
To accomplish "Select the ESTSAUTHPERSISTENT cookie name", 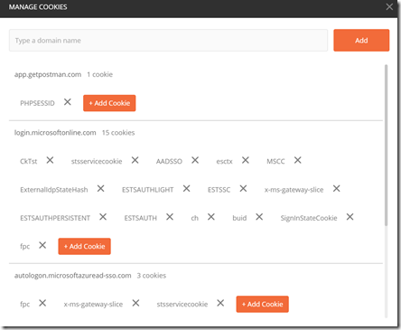I will 55,218.
